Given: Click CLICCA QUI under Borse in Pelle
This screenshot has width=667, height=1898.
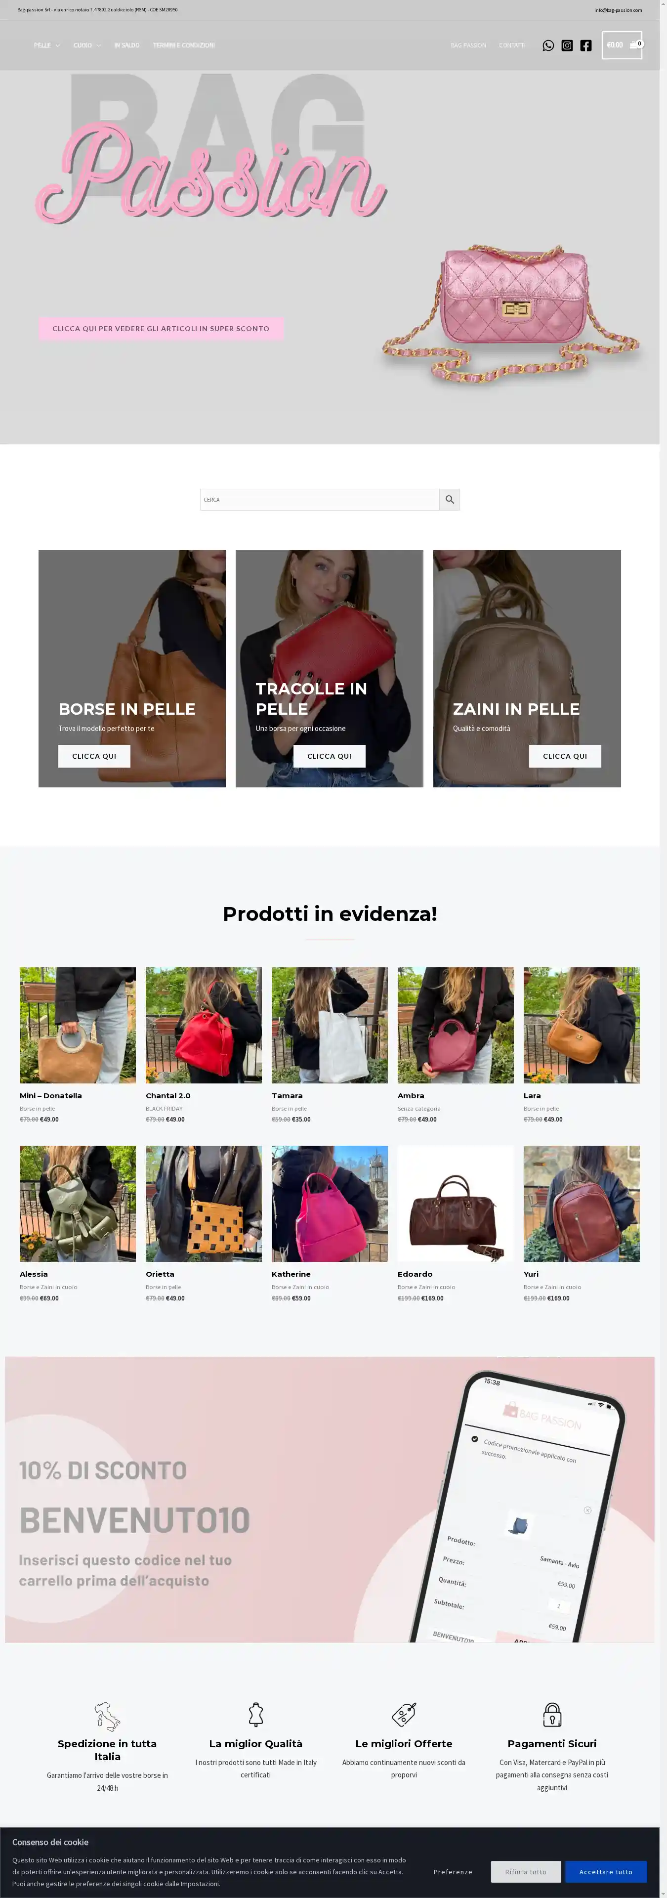Looking at the screenshot, I should coord(94,756).
